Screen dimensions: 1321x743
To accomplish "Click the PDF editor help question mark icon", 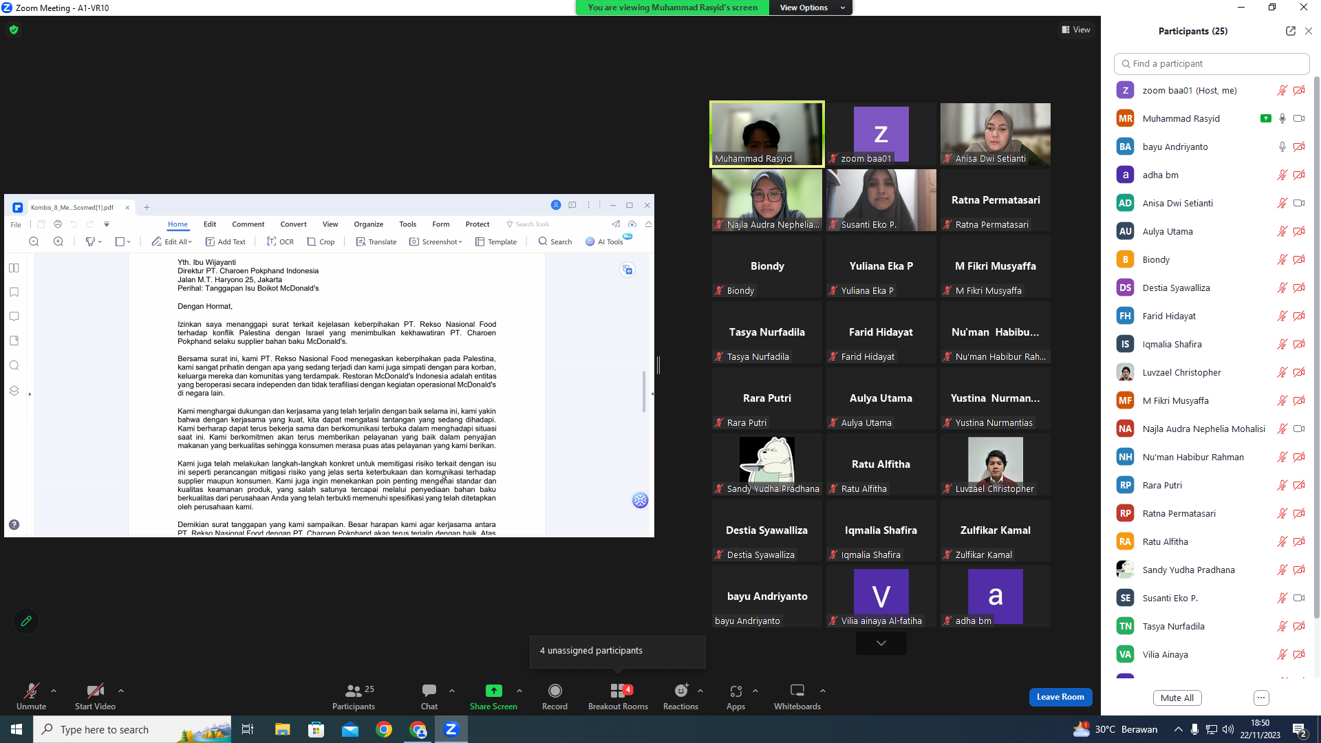I will 14,525.
